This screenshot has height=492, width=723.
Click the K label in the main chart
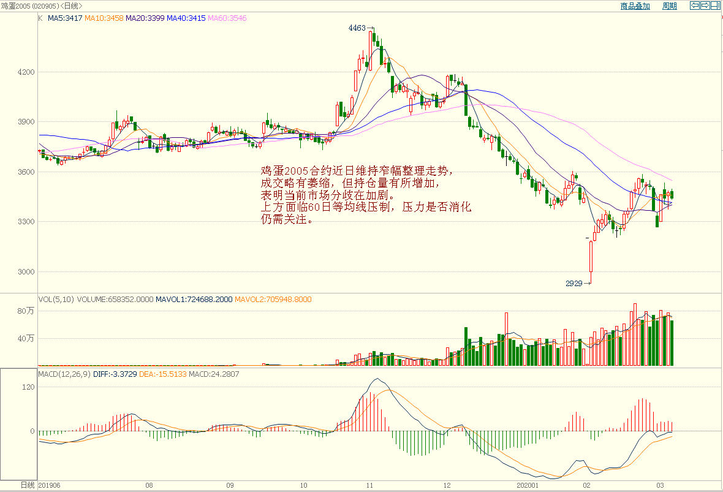tap(40, 18)
